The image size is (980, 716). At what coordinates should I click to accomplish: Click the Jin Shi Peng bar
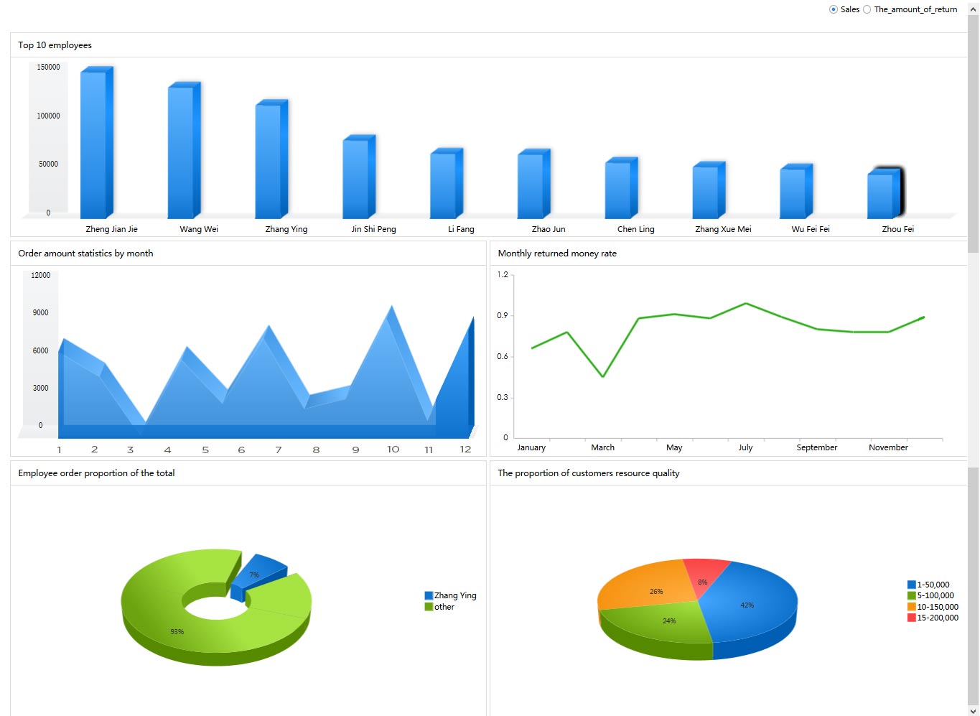tap(359, 177)
